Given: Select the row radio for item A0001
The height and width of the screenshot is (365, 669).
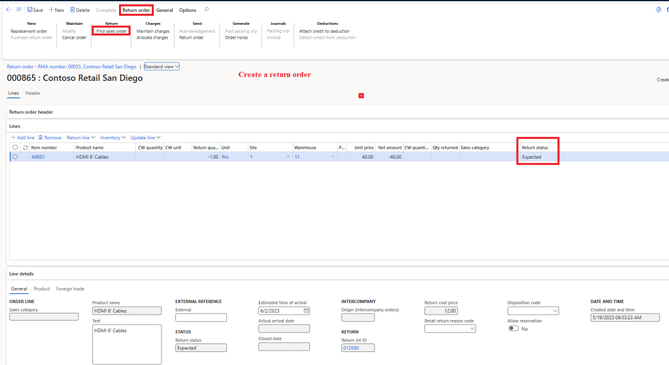Looking at the screenshot, I should click(15, 157).
